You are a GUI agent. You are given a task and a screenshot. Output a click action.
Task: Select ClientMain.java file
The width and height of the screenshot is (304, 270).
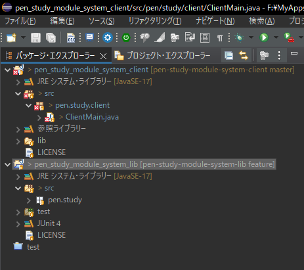[x=92, y=117]
